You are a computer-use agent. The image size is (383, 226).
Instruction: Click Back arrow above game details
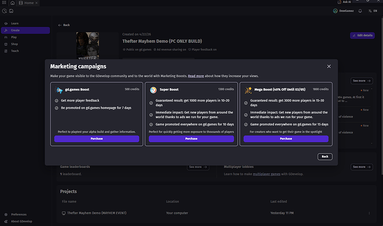64,25
